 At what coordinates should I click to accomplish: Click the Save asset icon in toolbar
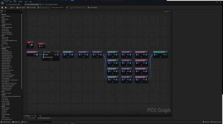2,8
